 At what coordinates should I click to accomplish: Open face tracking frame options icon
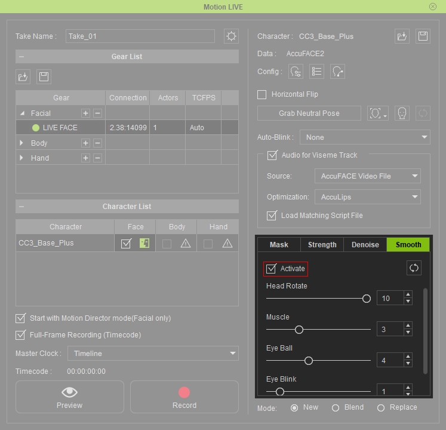click(x=378, y=113)
